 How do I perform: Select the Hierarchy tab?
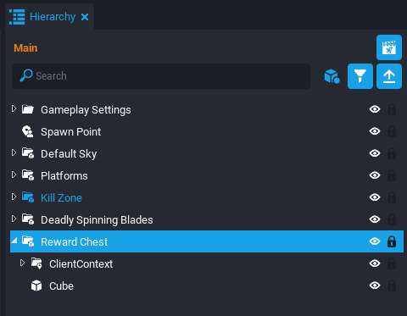[x=53, y=17]
